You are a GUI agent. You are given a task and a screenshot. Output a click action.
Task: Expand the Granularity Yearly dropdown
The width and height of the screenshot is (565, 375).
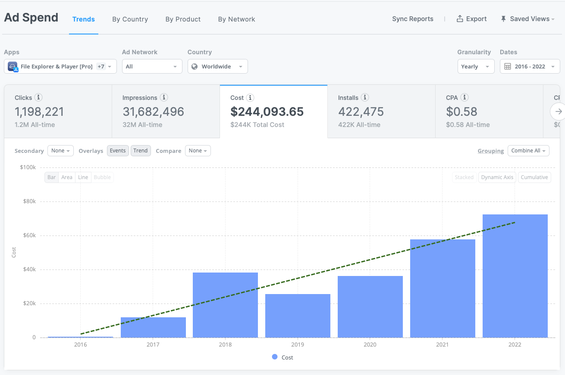coord(475,67)
